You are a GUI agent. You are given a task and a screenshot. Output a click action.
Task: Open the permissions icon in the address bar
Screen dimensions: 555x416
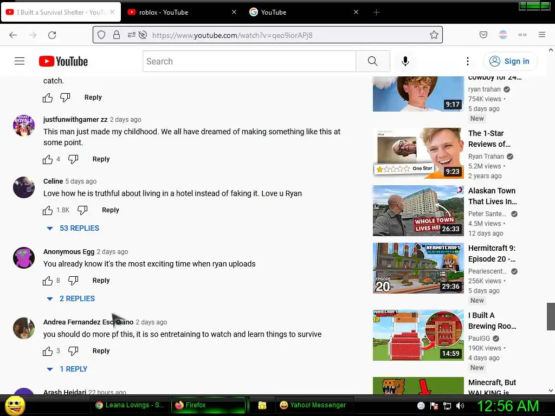131,35
